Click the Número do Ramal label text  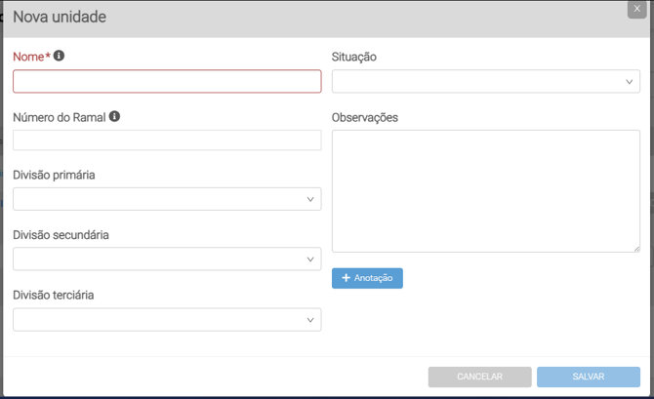point(59,117)
